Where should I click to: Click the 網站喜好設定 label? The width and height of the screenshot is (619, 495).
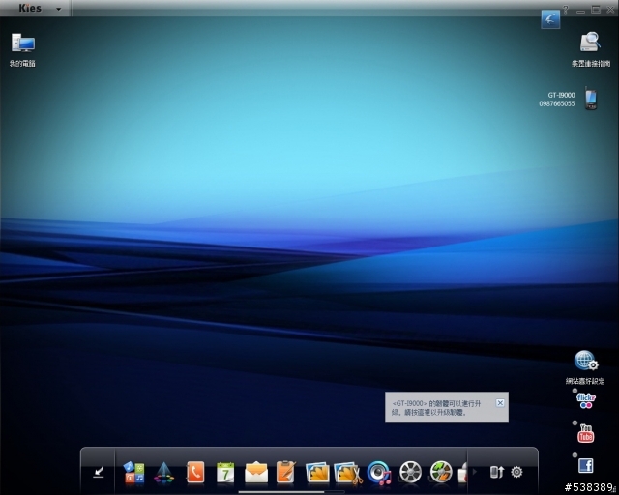[x=585, y=381]
